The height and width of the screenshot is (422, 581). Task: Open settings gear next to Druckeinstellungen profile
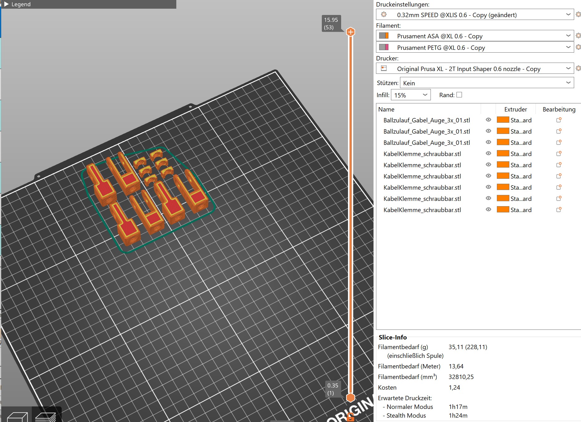(x=578, y=14)
